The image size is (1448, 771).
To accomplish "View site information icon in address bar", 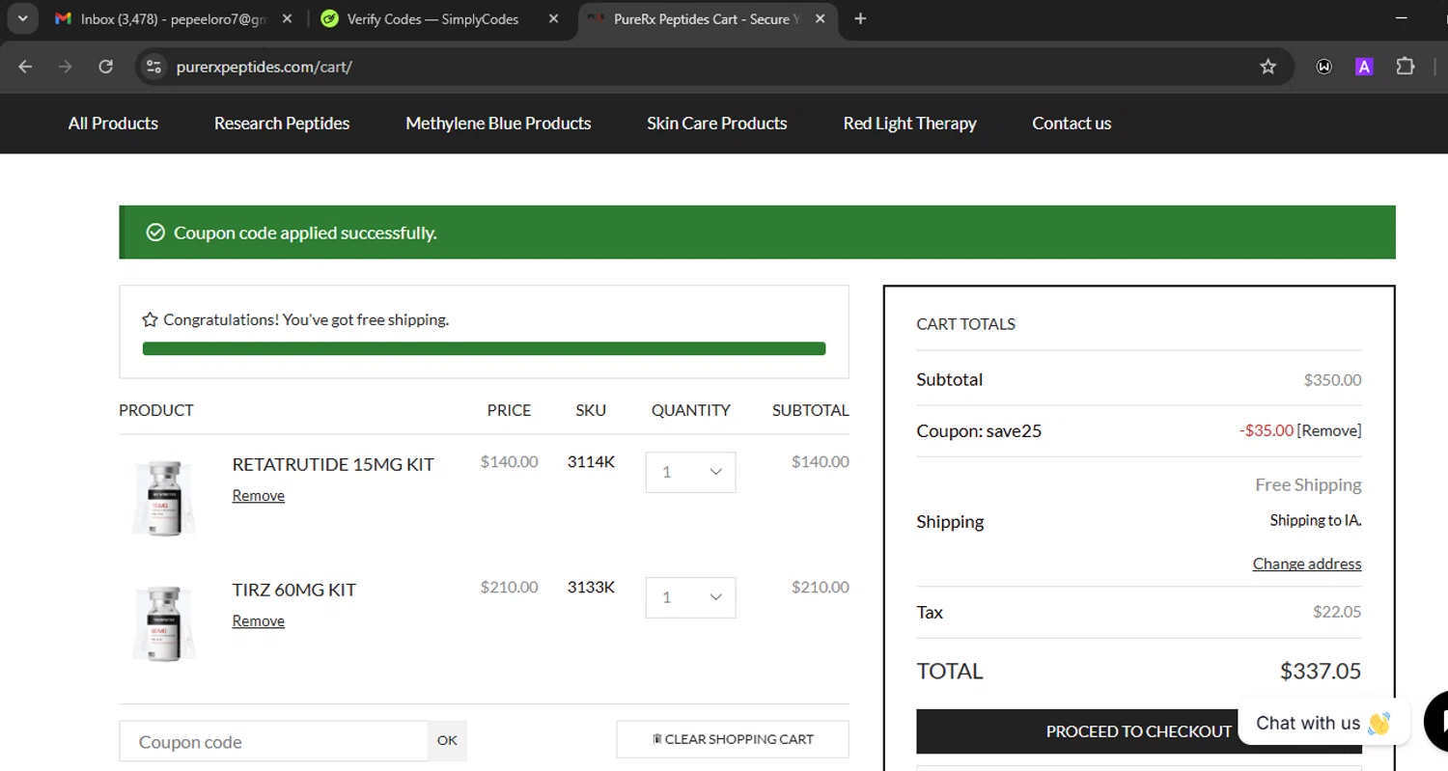I will (153, 67).
